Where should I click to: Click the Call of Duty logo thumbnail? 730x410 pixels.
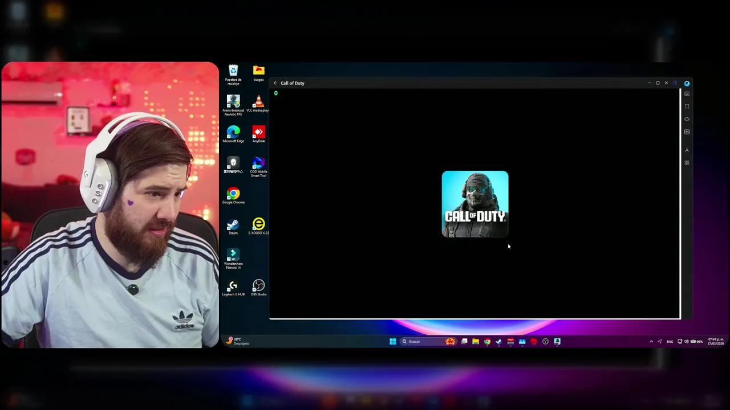(x=475, y=204)
